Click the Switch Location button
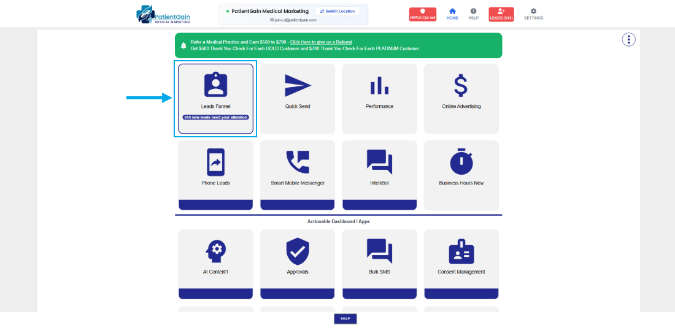The image size is (675, 328). pos(337,11)
